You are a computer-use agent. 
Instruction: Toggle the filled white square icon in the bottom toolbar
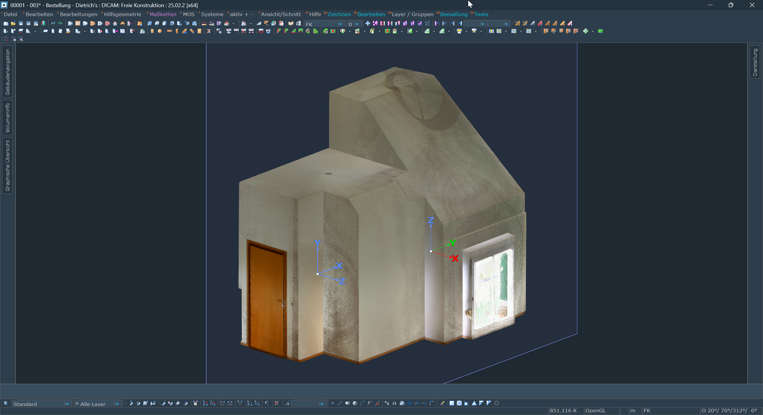[x=452, y=403]
